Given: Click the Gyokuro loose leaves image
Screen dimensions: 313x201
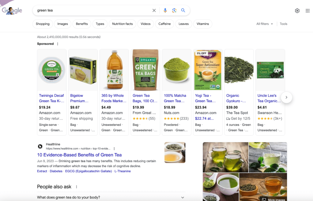Looking at the screenshot, I should pos(239,70).
